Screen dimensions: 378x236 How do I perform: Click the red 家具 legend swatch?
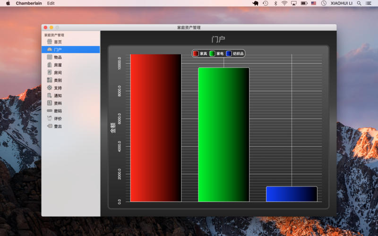click(196, 53)
